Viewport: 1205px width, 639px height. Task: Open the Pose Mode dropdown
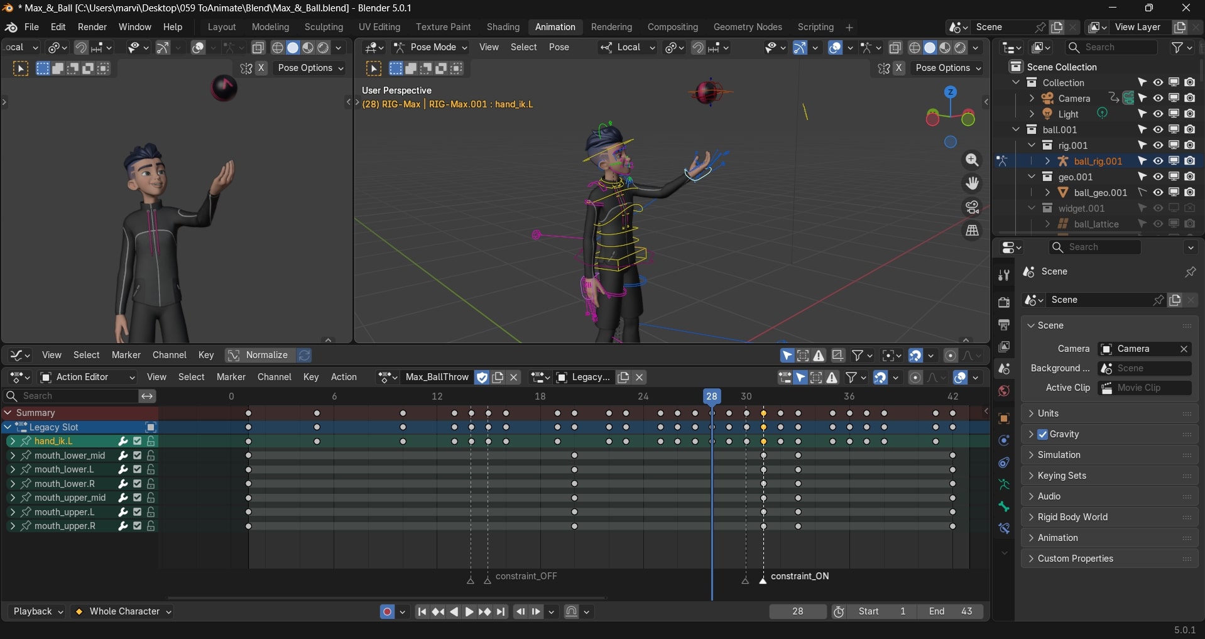[x=431, y=48]
